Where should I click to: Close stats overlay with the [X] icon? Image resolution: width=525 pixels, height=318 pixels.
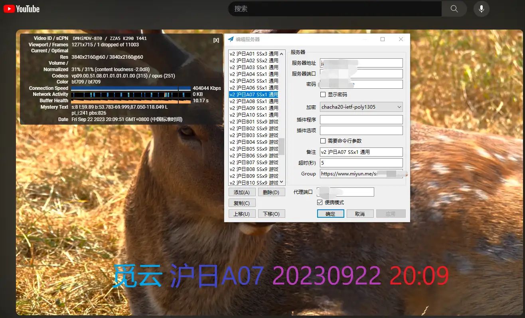click(x=216, y=40)
